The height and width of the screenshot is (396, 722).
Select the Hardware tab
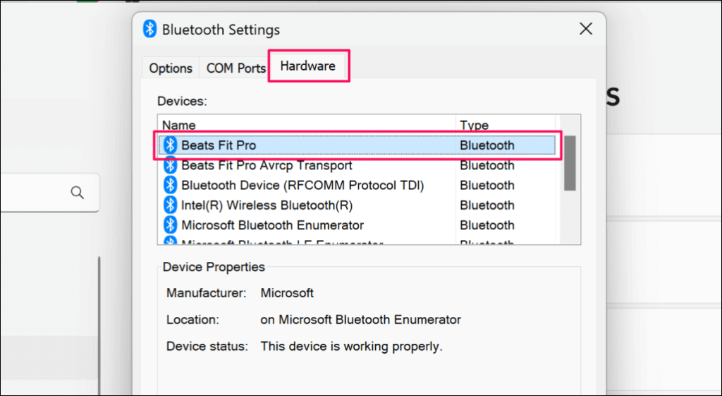pyautogui.click(x=307, y=66)
